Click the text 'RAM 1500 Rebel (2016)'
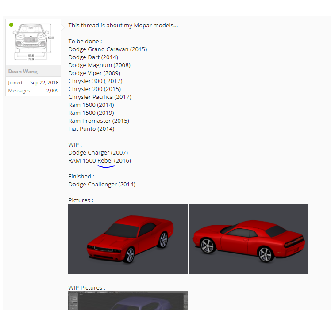 tap(100, 161)
